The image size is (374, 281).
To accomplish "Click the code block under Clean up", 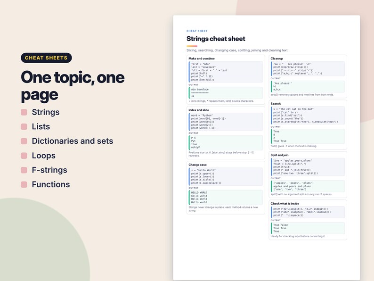I will [x=308, y=69].
